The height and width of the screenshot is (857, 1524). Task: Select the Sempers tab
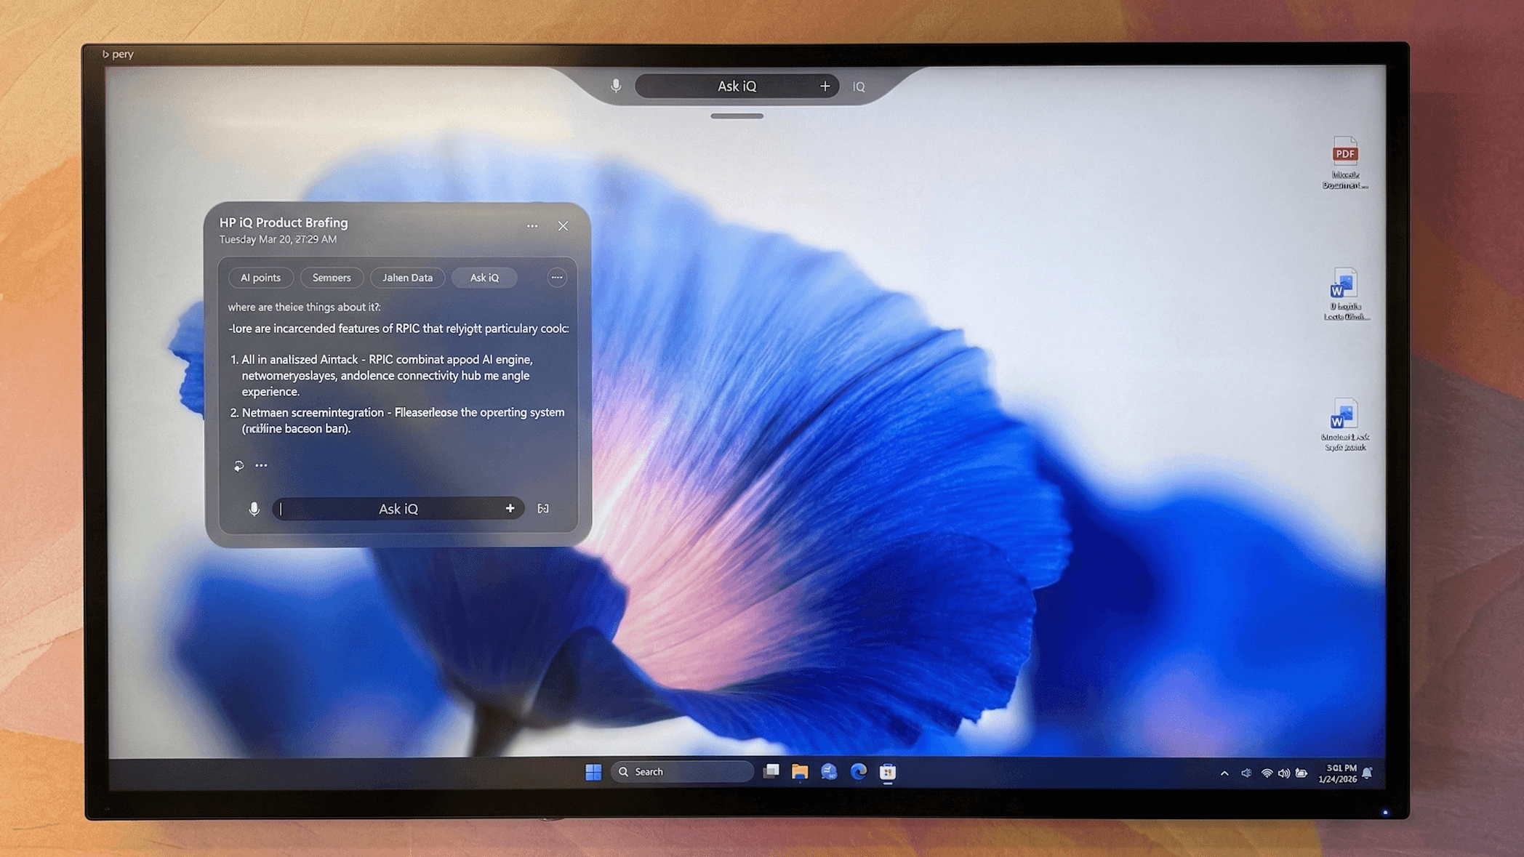click(332, 278)
